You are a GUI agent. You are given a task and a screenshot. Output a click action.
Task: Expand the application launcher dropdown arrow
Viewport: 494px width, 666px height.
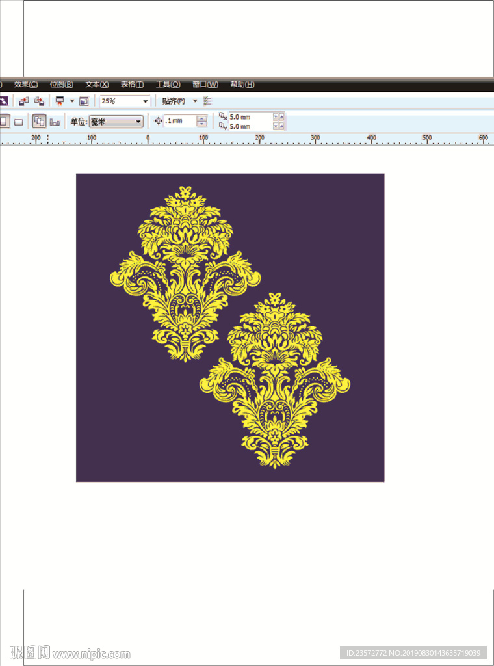71,101
